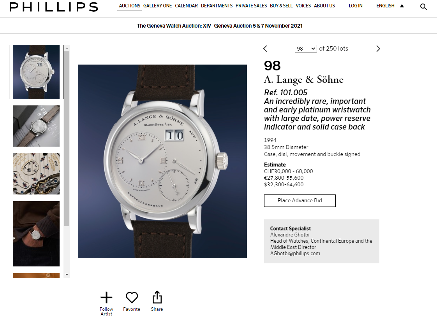Image resolution: width=437 pixels, height=324 pixels.
Task: Go to previous lot arrow
Action: [265, 49]
